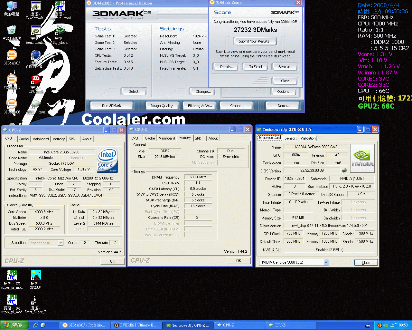Click the EVEREST info icon in system tray
This screenshot has height=330, width=412.
(379, 325)
